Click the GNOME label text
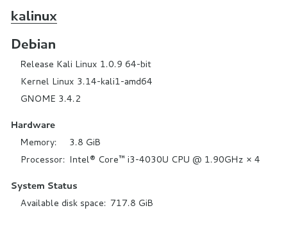 [38, 99]
